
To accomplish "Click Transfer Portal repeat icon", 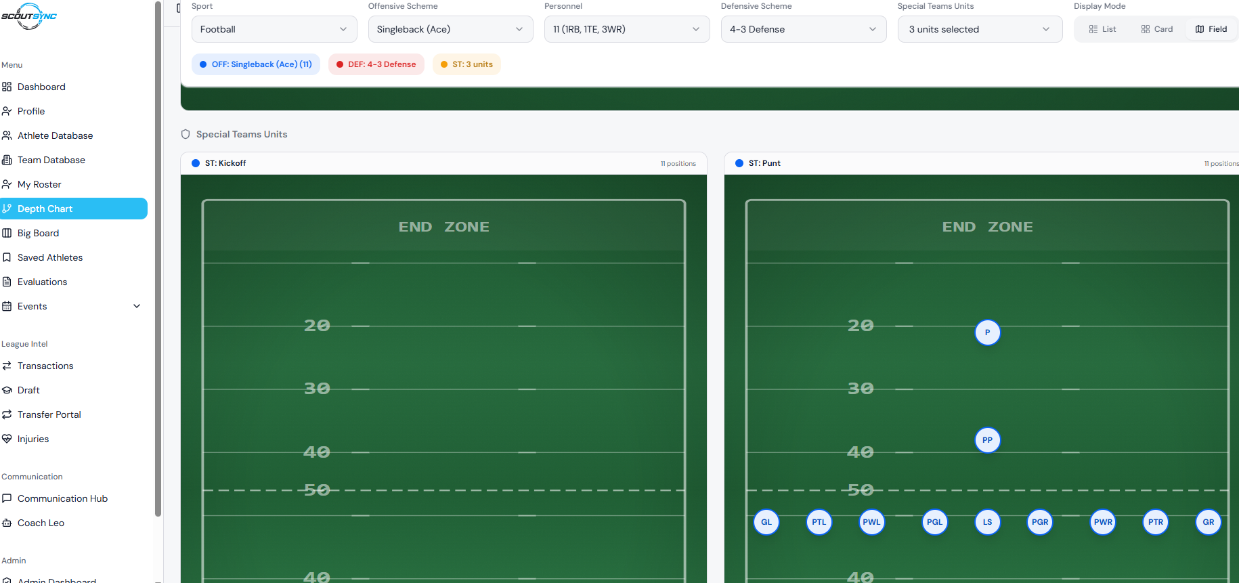I will 7,414.
